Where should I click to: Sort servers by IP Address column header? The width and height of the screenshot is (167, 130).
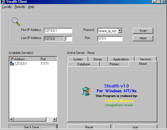click(24, 59)
